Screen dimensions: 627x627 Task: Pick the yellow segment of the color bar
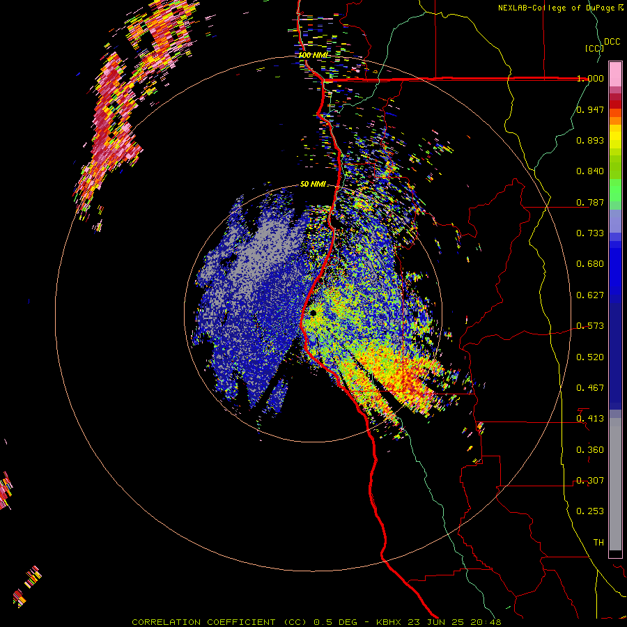click(615, 137)
